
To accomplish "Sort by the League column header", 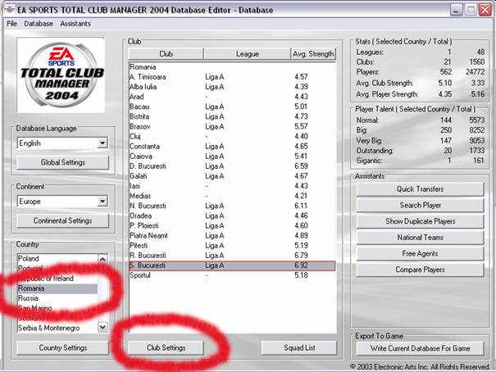I will [x=247, y=54].
